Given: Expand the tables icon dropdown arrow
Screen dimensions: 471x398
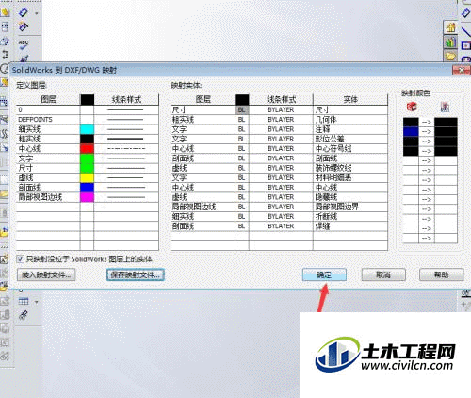Looking at the screenshot, I should click(37, 302).
